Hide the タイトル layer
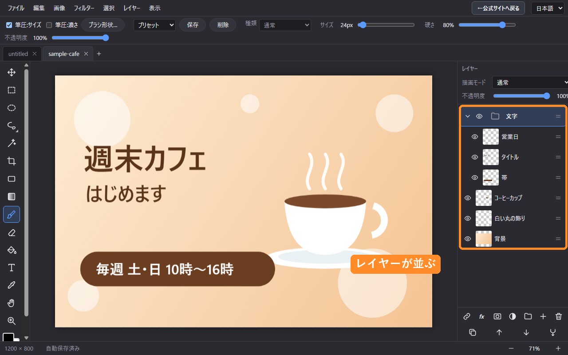The image size is (568, 355). coord(475,157)
